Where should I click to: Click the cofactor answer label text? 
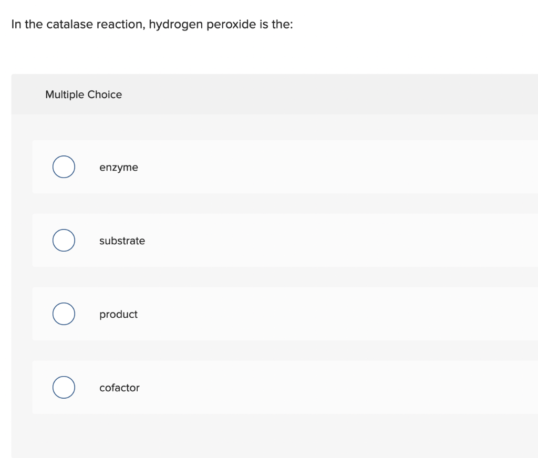(120, 388)
